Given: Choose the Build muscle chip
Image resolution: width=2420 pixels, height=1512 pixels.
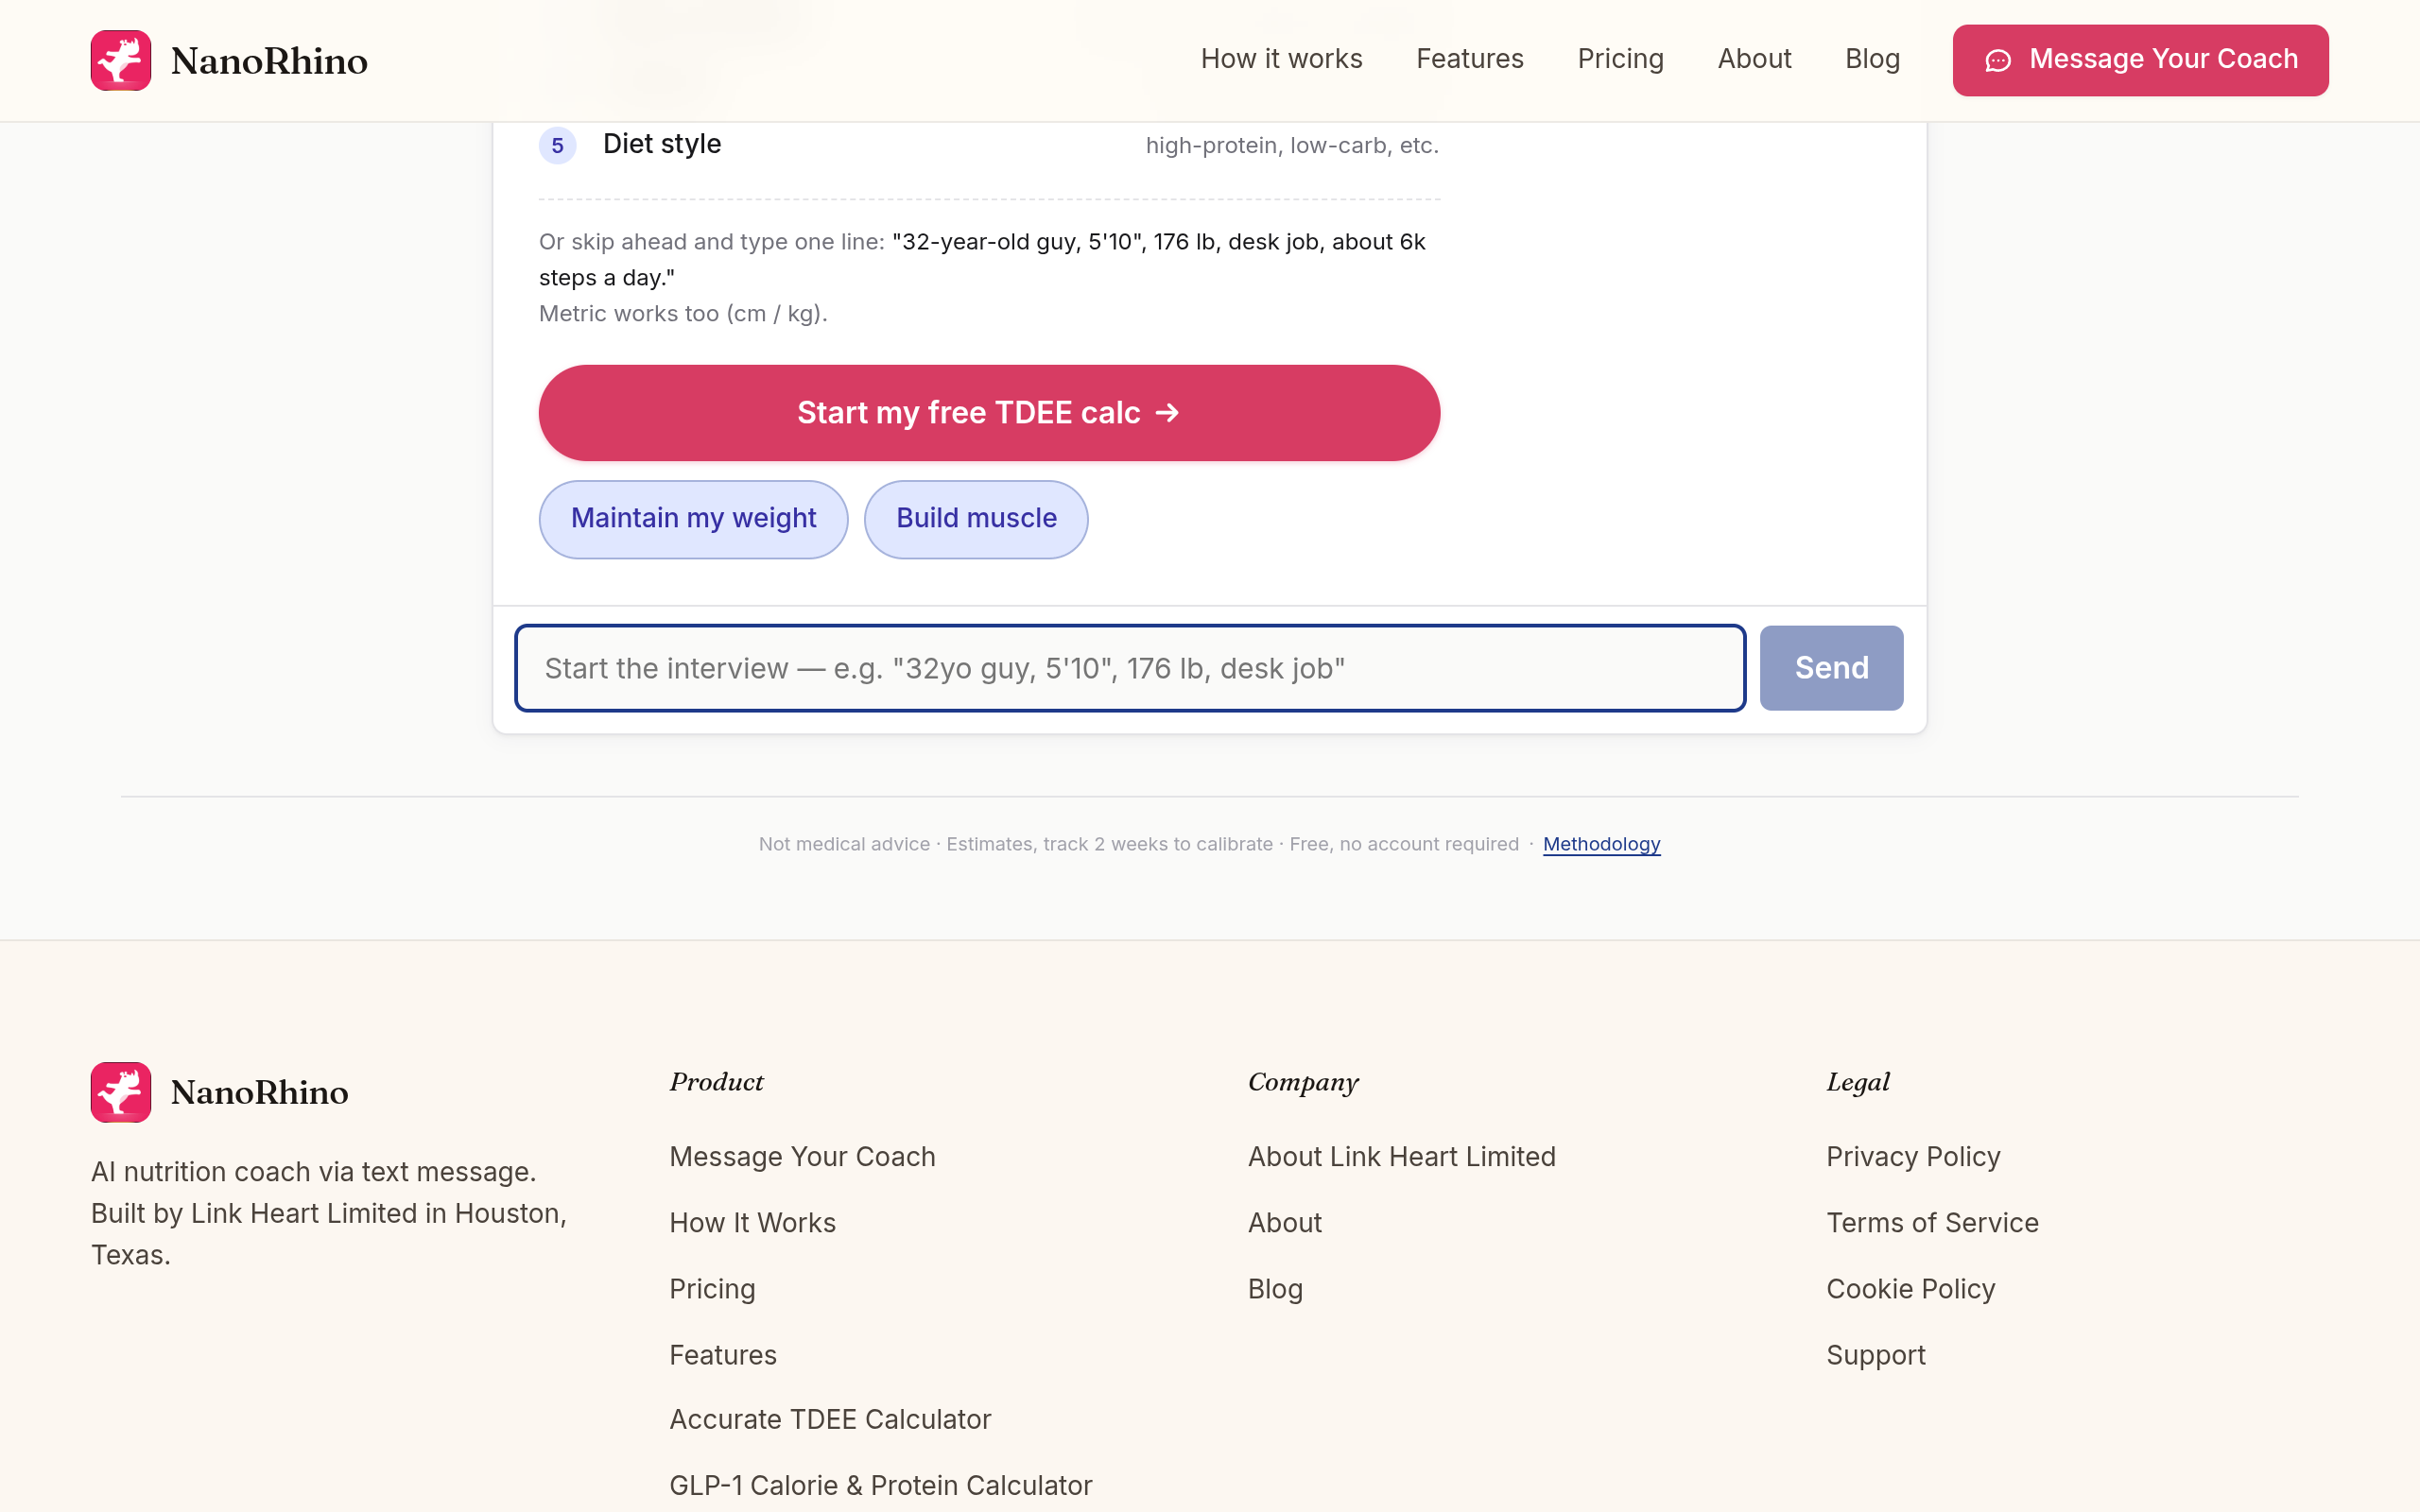Looking at the screenshot, I should (x=976, y=519).
